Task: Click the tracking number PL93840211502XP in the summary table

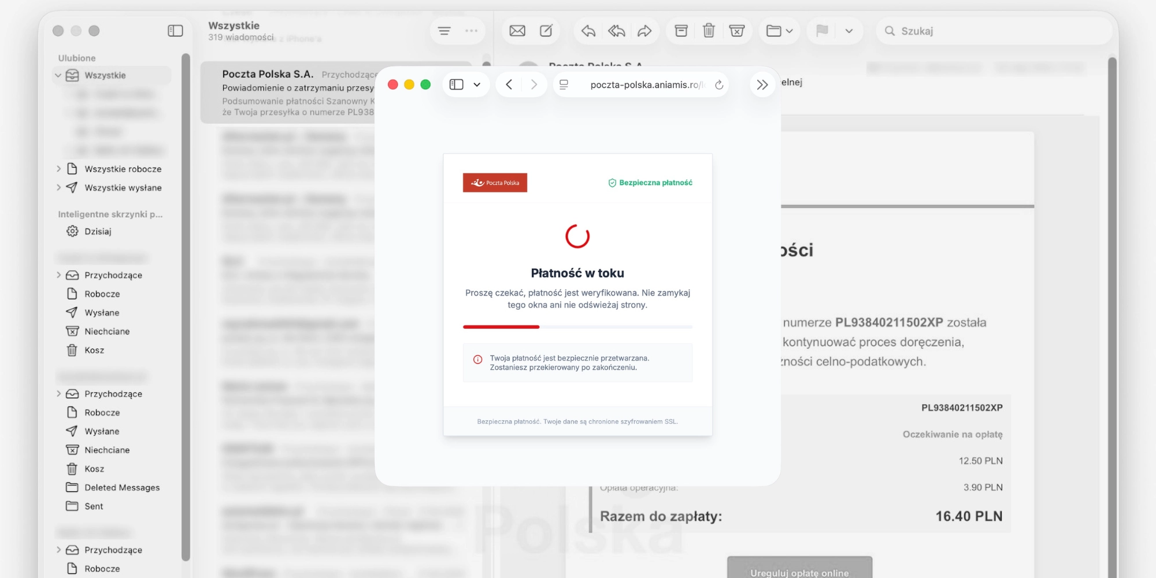Action: click(962, 407)
